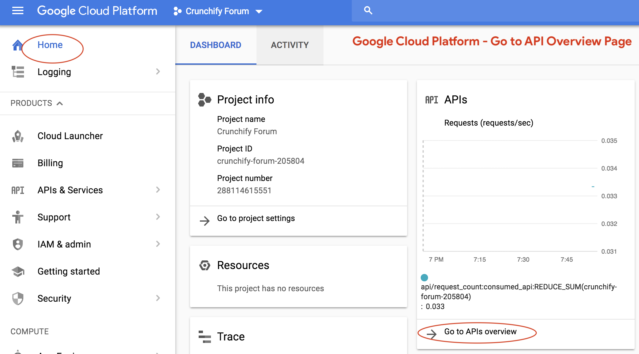Expand the APIs & Services submenu chevron

(x=158, y=190)
